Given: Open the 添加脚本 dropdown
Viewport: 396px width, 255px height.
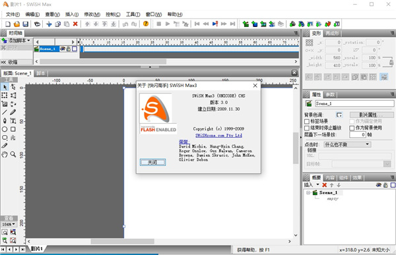Looking at the screenshot, I should point(16,40).
